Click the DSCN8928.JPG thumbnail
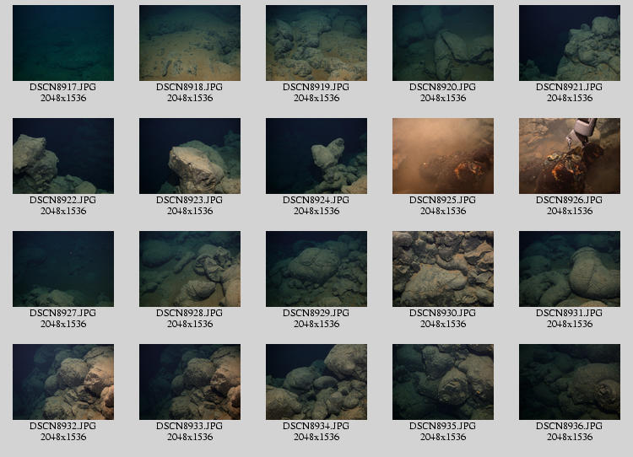The image size is (633, 457). point(190,269)
